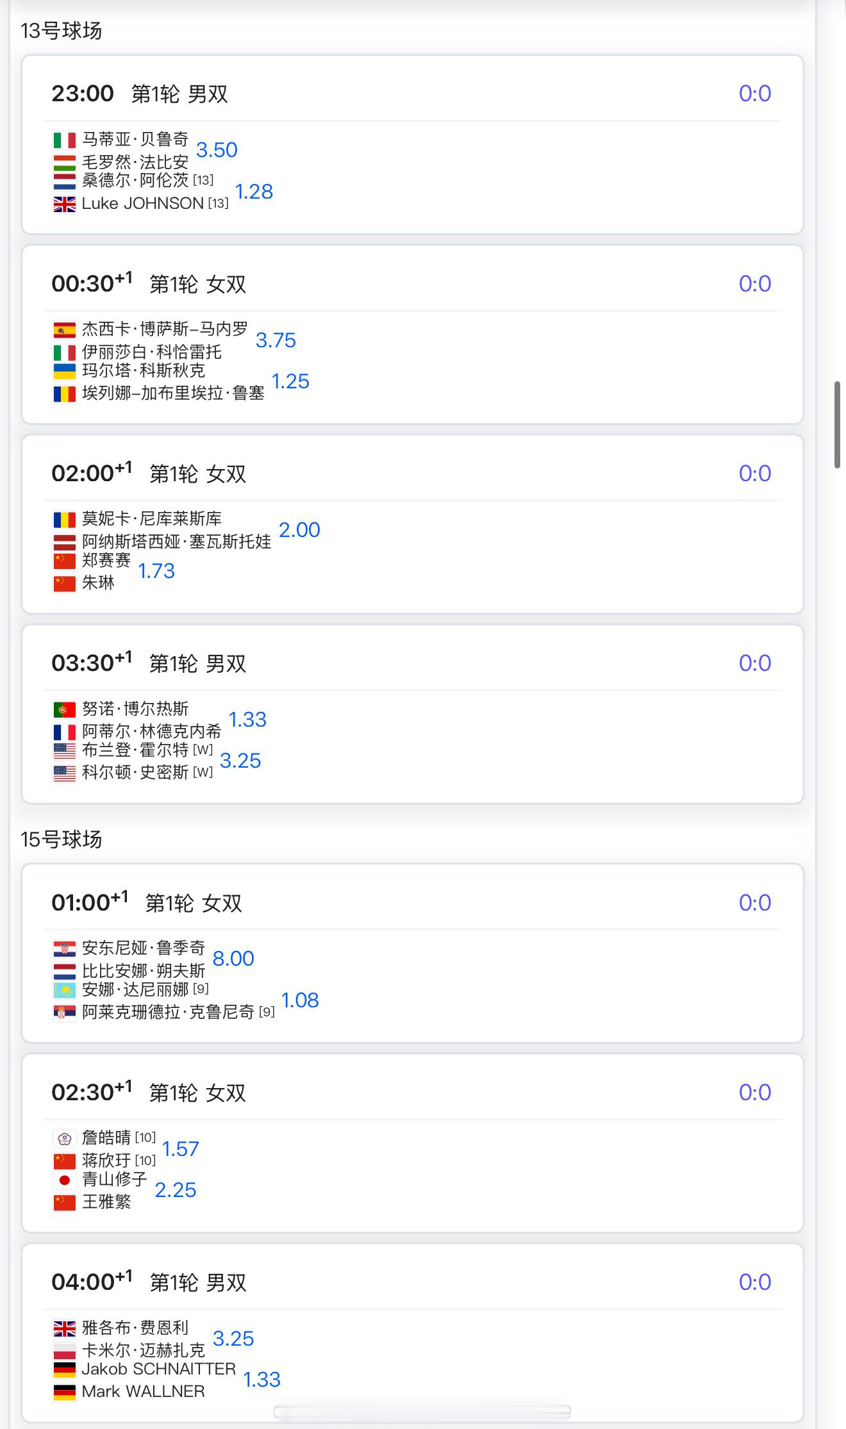Click the Spanish flag next to 杰西卡·博萨斯-马内罗
846x1429 pixels.
pos(64,330)
